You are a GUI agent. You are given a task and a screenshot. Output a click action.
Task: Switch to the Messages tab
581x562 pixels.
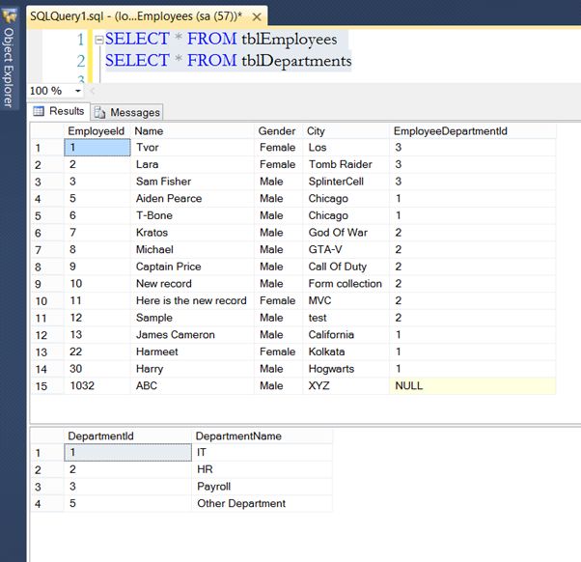click(x=127, y=112)
